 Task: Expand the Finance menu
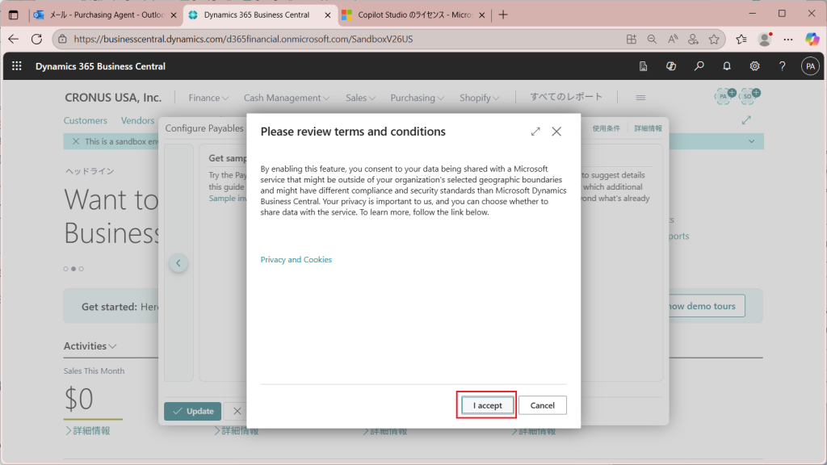(208, 98)
